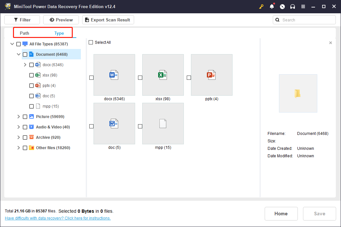Click the computer icon beside All File Types
The width and height of the screenshot is (341, 227).
pyautogui.click(x=25, y=44)
